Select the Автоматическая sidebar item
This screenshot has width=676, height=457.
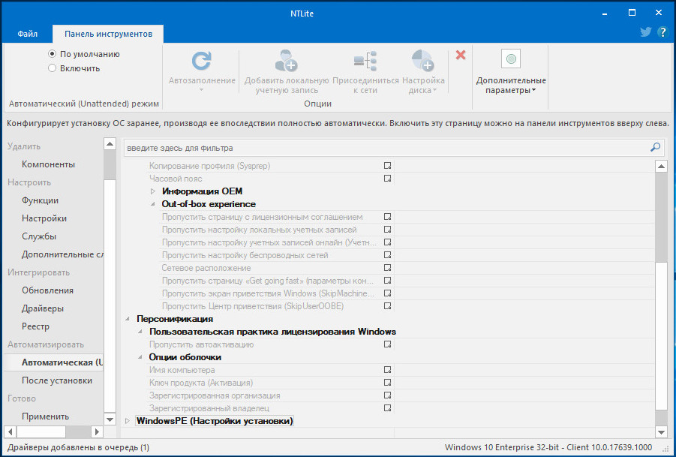[54, 362]
